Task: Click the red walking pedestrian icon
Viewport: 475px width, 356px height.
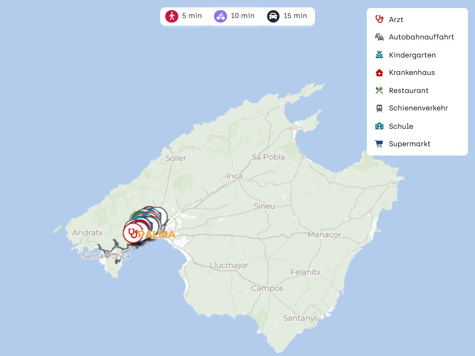Action: (172, 16)
